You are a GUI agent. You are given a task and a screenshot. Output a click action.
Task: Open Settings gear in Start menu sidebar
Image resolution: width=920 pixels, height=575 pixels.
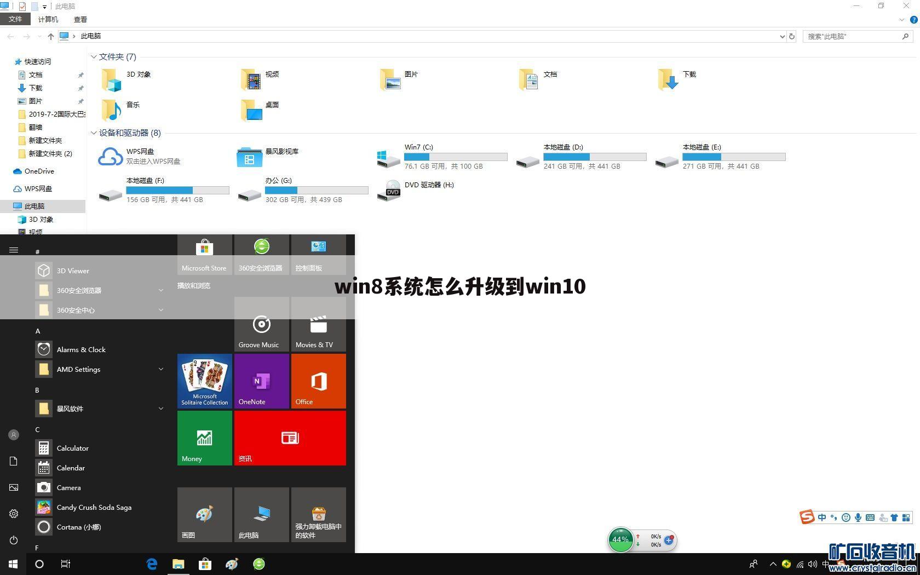point(13,514)
